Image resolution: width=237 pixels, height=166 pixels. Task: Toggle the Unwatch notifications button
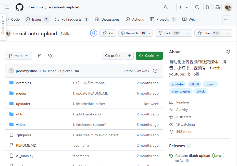[x=133, y=33]
